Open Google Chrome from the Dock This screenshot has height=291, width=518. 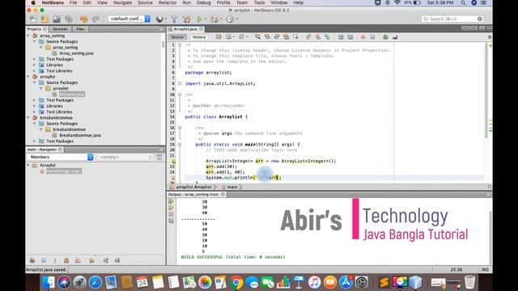[236, 282]
